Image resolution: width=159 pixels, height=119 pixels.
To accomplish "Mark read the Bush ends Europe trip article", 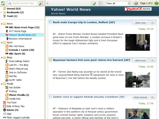I will (x=140, y=23).
